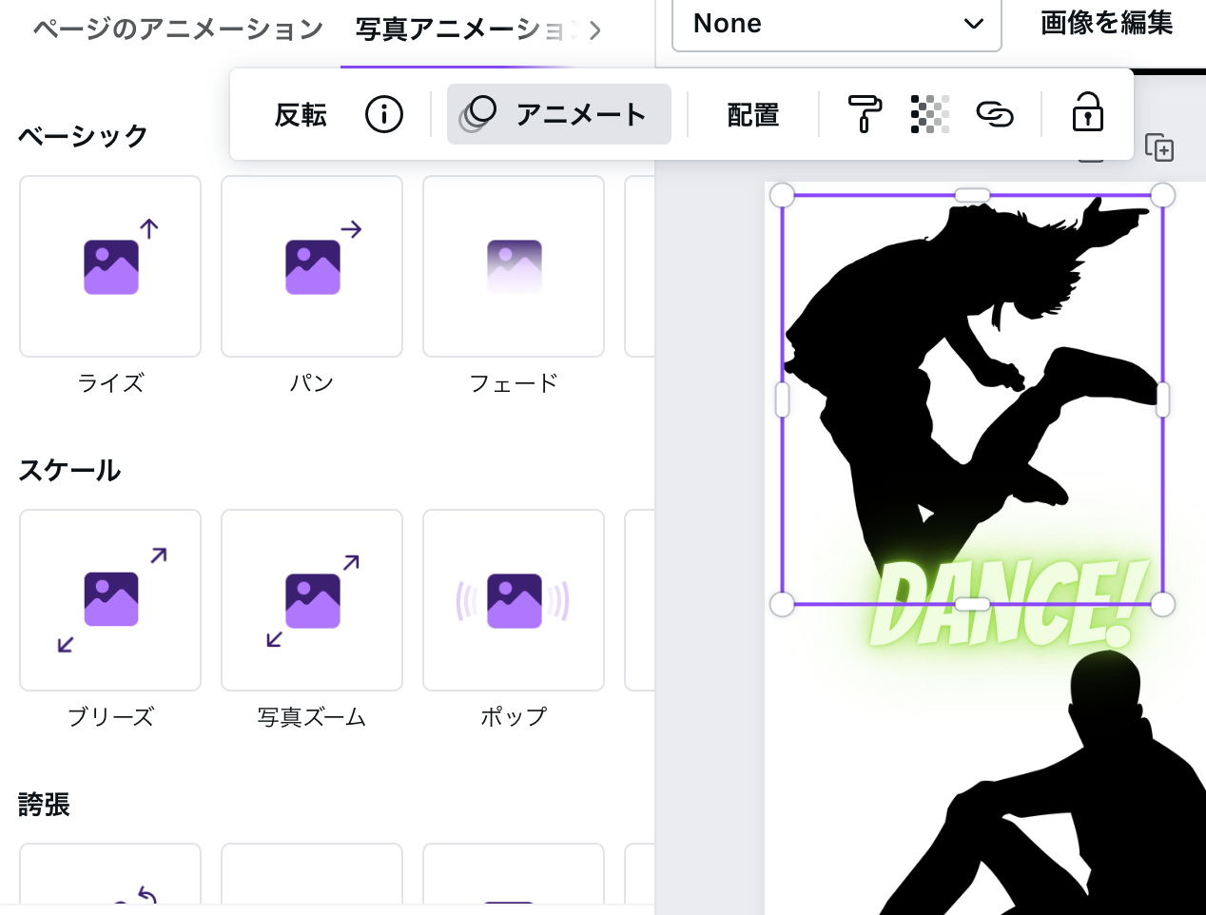Click the アニメート (Animate) button
The width and height of the screenshot is (1206, 915).
click(559, 114)
